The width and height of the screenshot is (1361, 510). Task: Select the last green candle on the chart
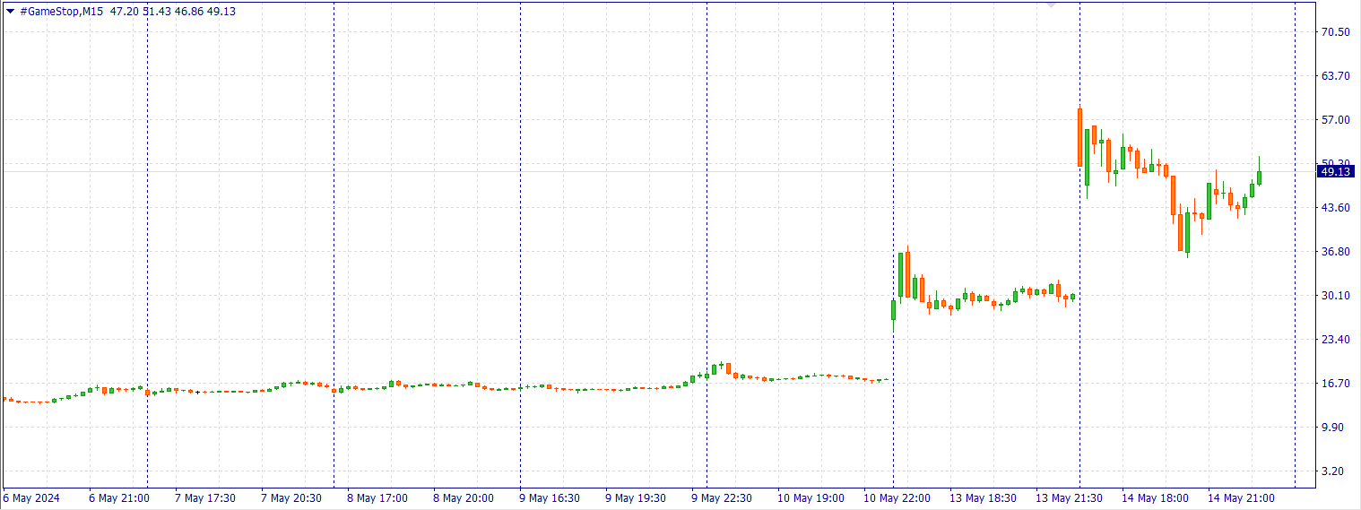[1259, 177]
